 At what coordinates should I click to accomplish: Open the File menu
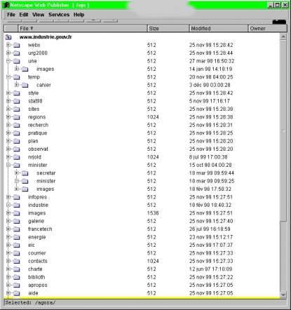point(11,15)
